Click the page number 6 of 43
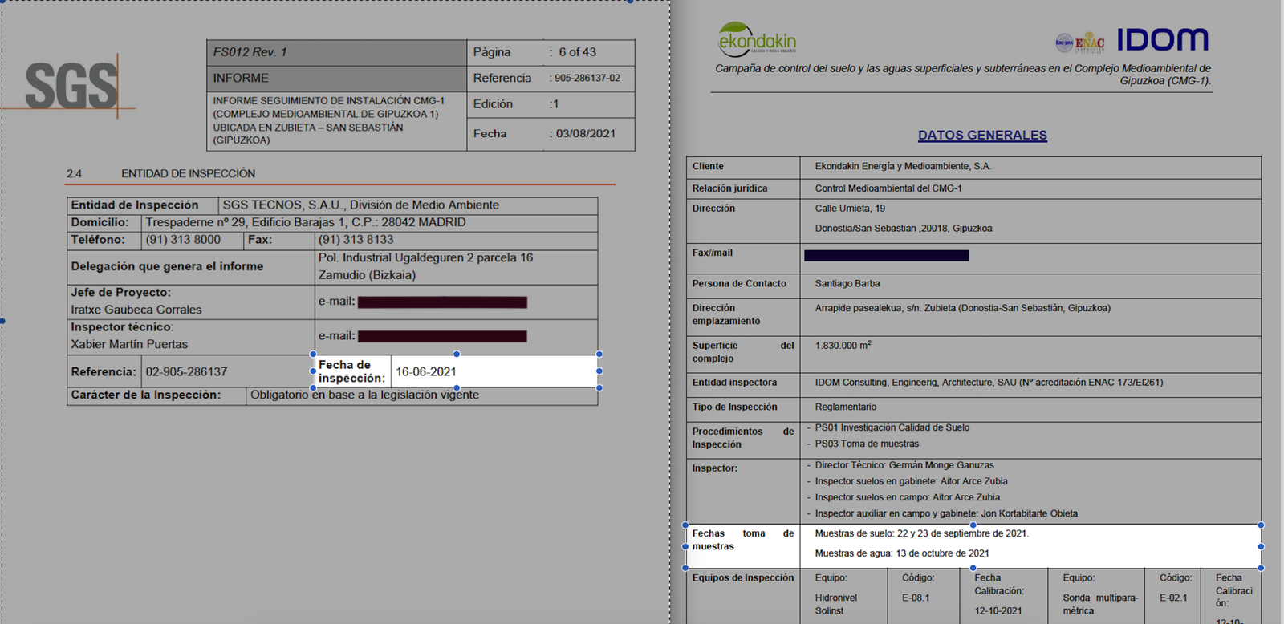The width and height of the screenshot is (1284, 624). (x=577, y=52)
